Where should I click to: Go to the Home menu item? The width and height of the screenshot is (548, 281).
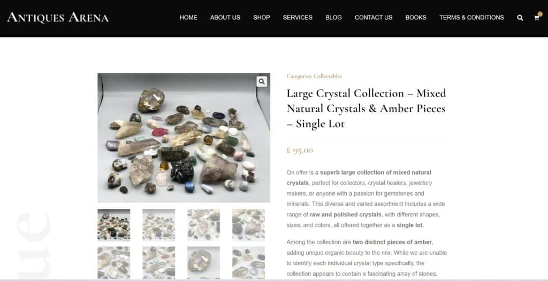click(188, 18)
